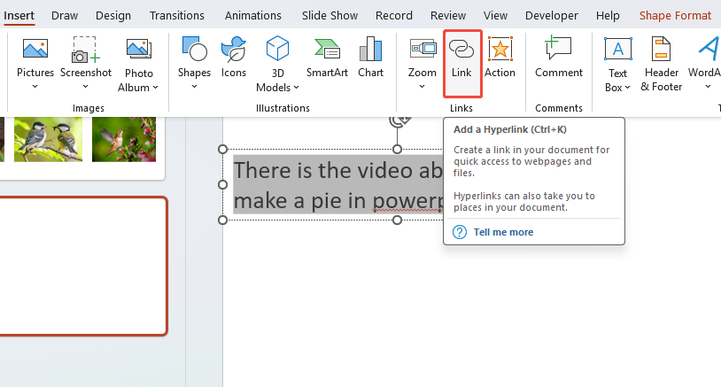Open the Photo Album dropdown menu
721x387 pixels.
pos(156,88)
